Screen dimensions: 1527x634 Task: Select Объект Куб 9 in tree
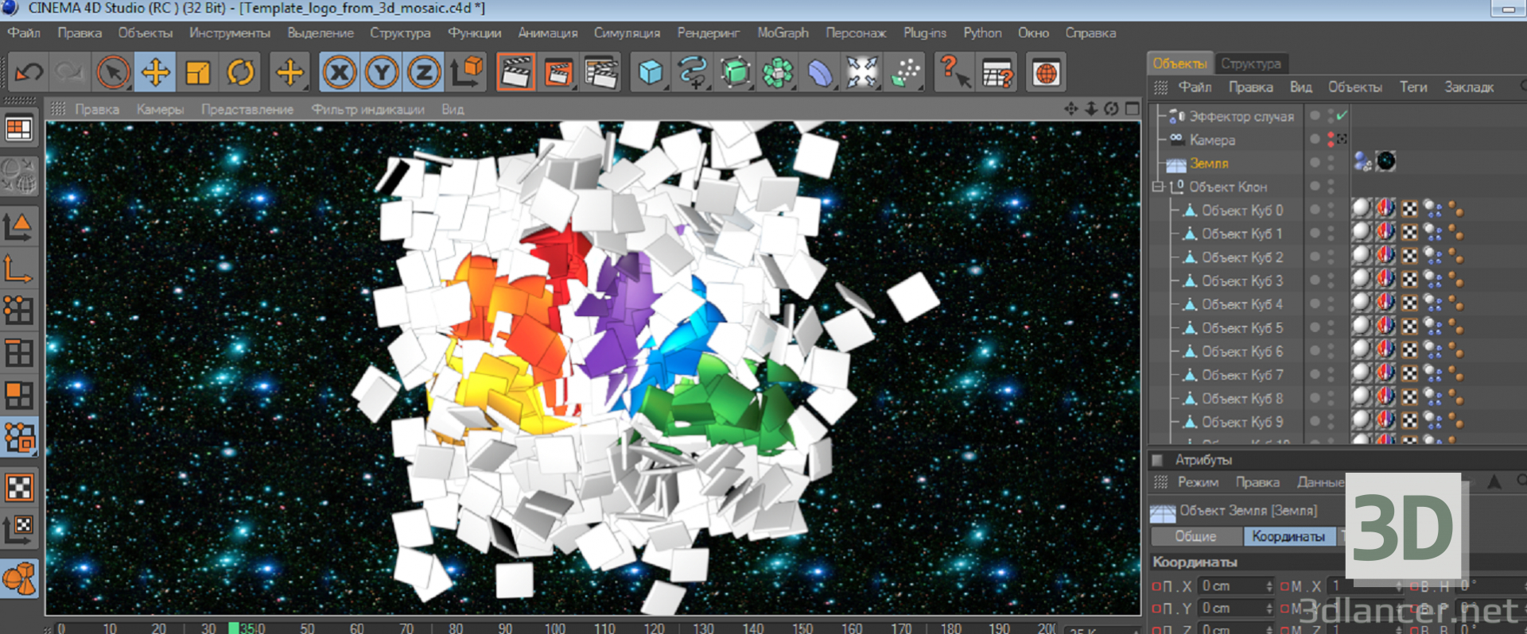pyautogui.click(x=1242, y=422)
